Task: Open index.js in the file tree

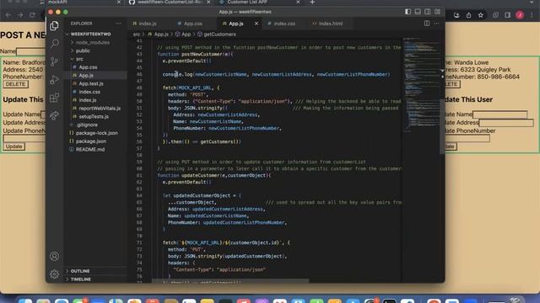Action: coord(88,100)
